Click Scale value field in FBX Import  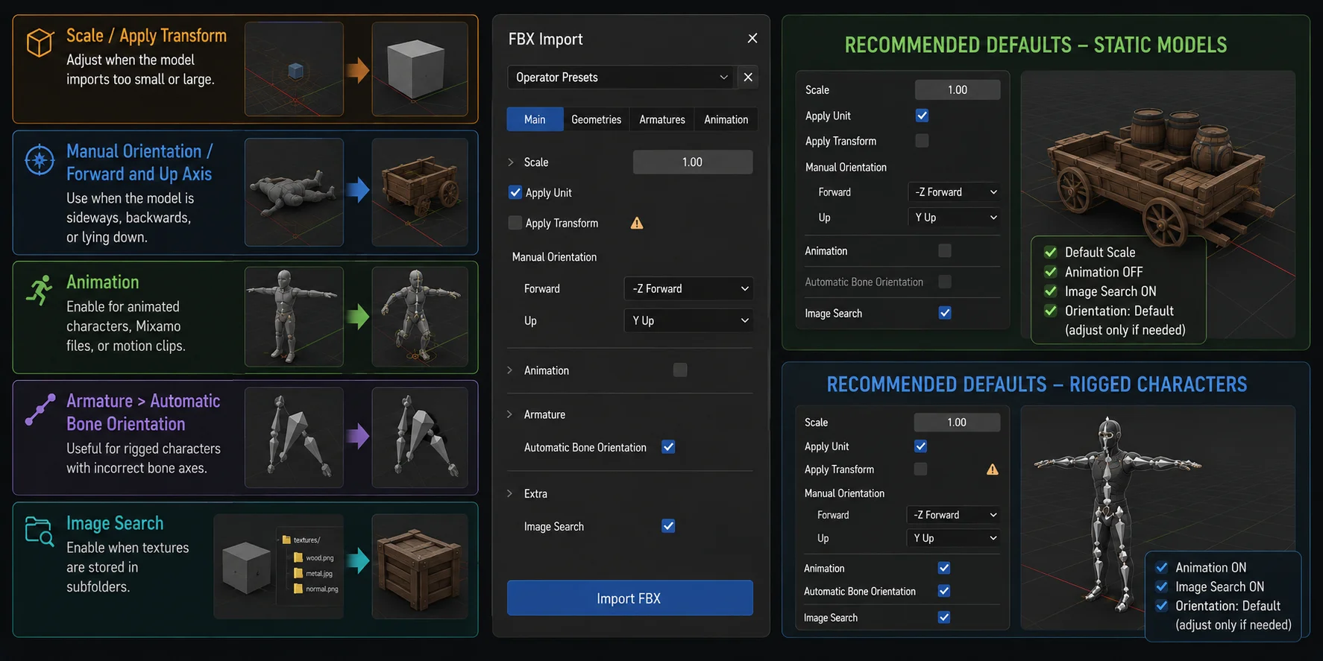[693, 162]
